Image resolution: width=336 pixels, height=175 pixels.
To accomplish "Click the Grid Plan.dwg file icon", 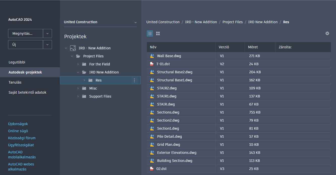I will [152, 144].
